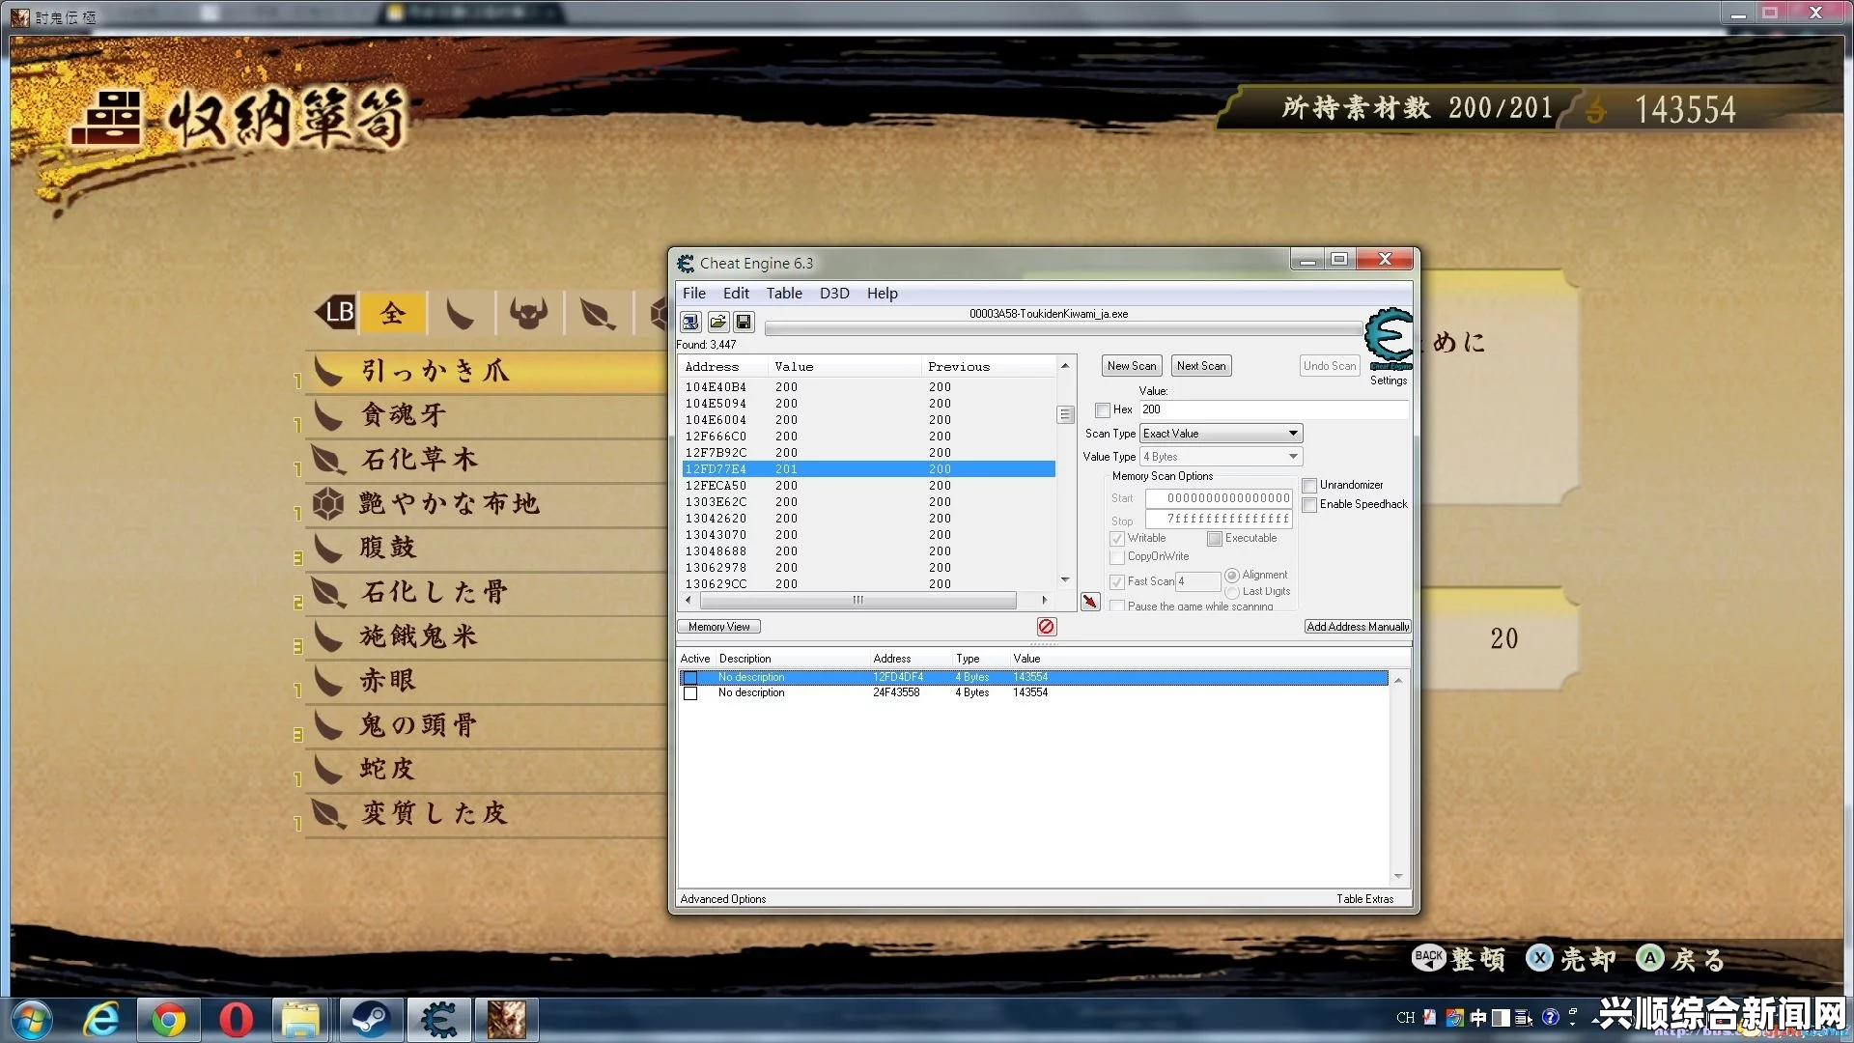Toggle the Writable checkbox
1854x1043 pixels.
click(x=1117, y=538)
